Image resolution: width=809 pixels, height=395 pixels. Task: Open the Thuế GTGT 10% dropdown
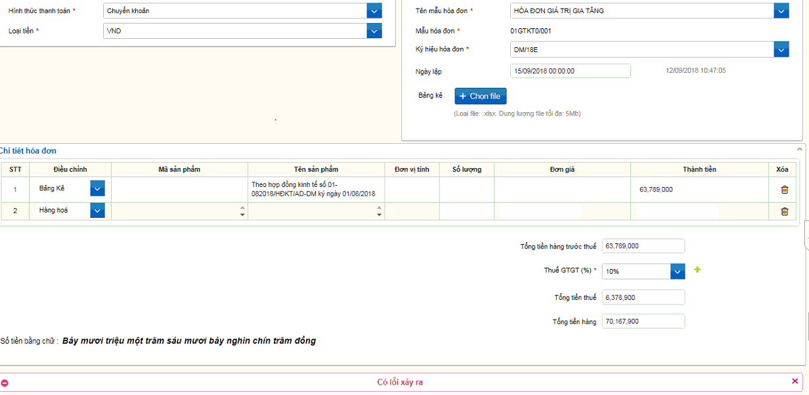678,271
